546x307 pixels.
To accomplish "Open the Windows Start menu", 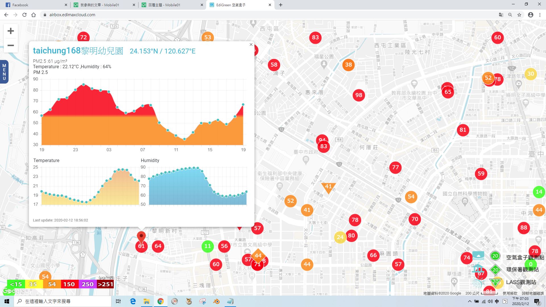I will coord(7,301).
